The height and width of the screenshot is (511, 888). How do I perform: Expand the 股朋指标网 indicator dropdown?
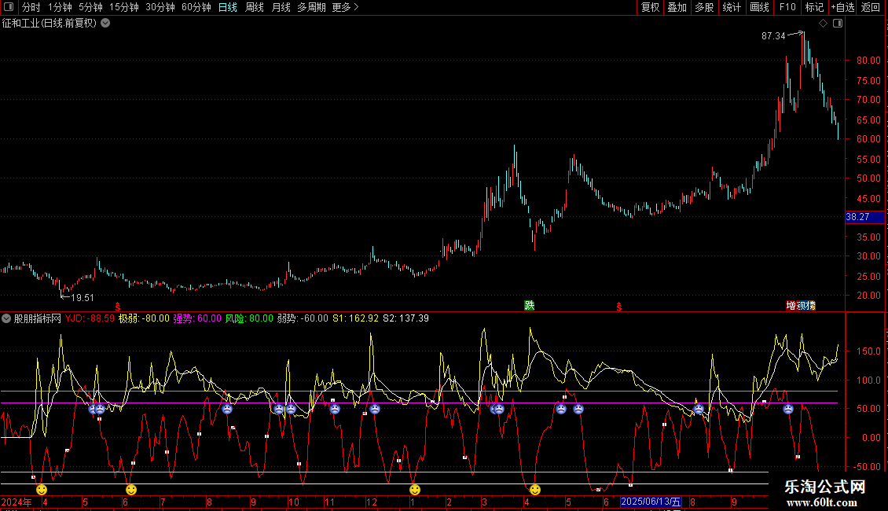(x=6, y=318)
